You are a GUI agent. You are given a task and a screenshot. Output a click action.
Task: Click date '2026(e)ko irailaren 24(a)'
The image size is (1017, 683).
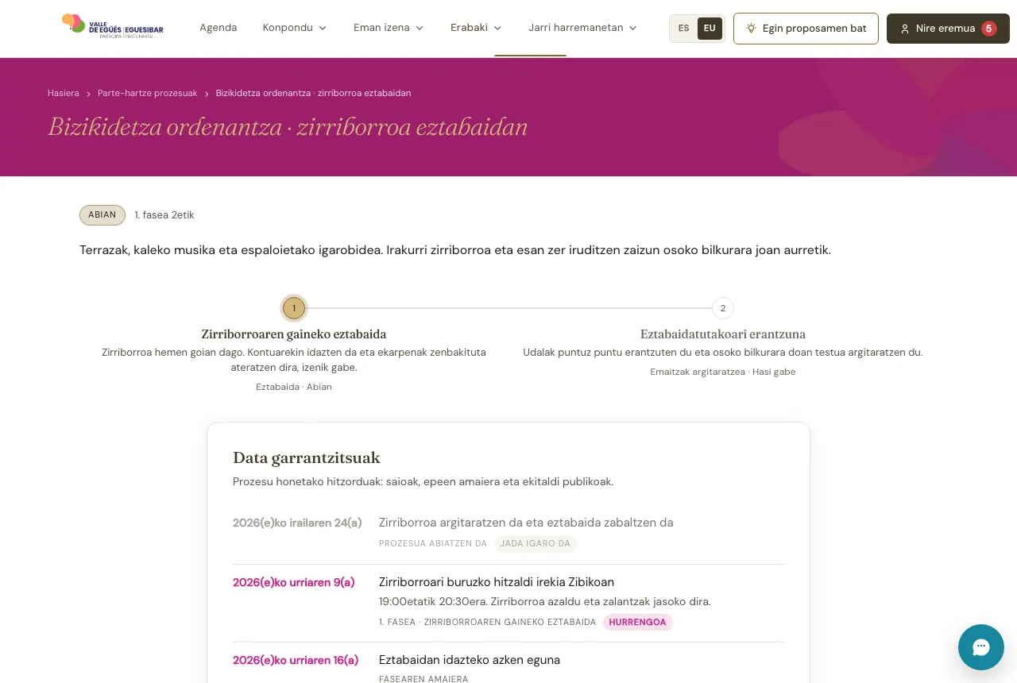tap(297, 523)
